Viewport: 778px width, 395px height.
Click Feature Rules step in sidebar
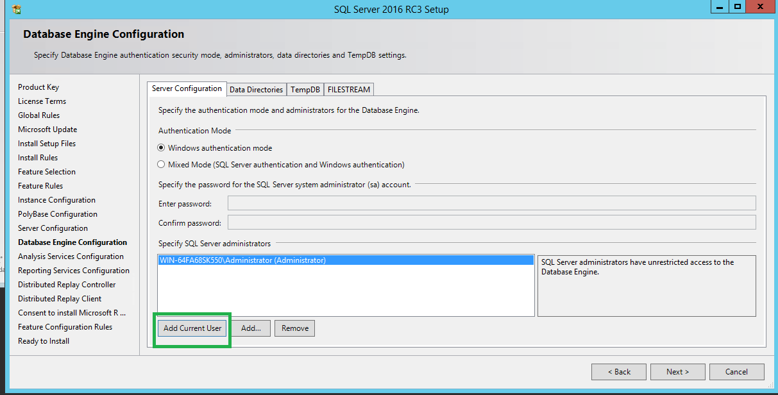[x=40, y=186]
